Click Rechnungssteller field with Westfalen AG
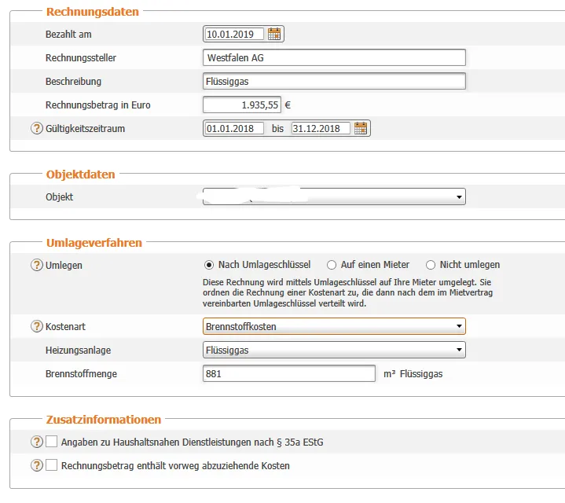Screen dimensions: 565x503 pos(334,57)
